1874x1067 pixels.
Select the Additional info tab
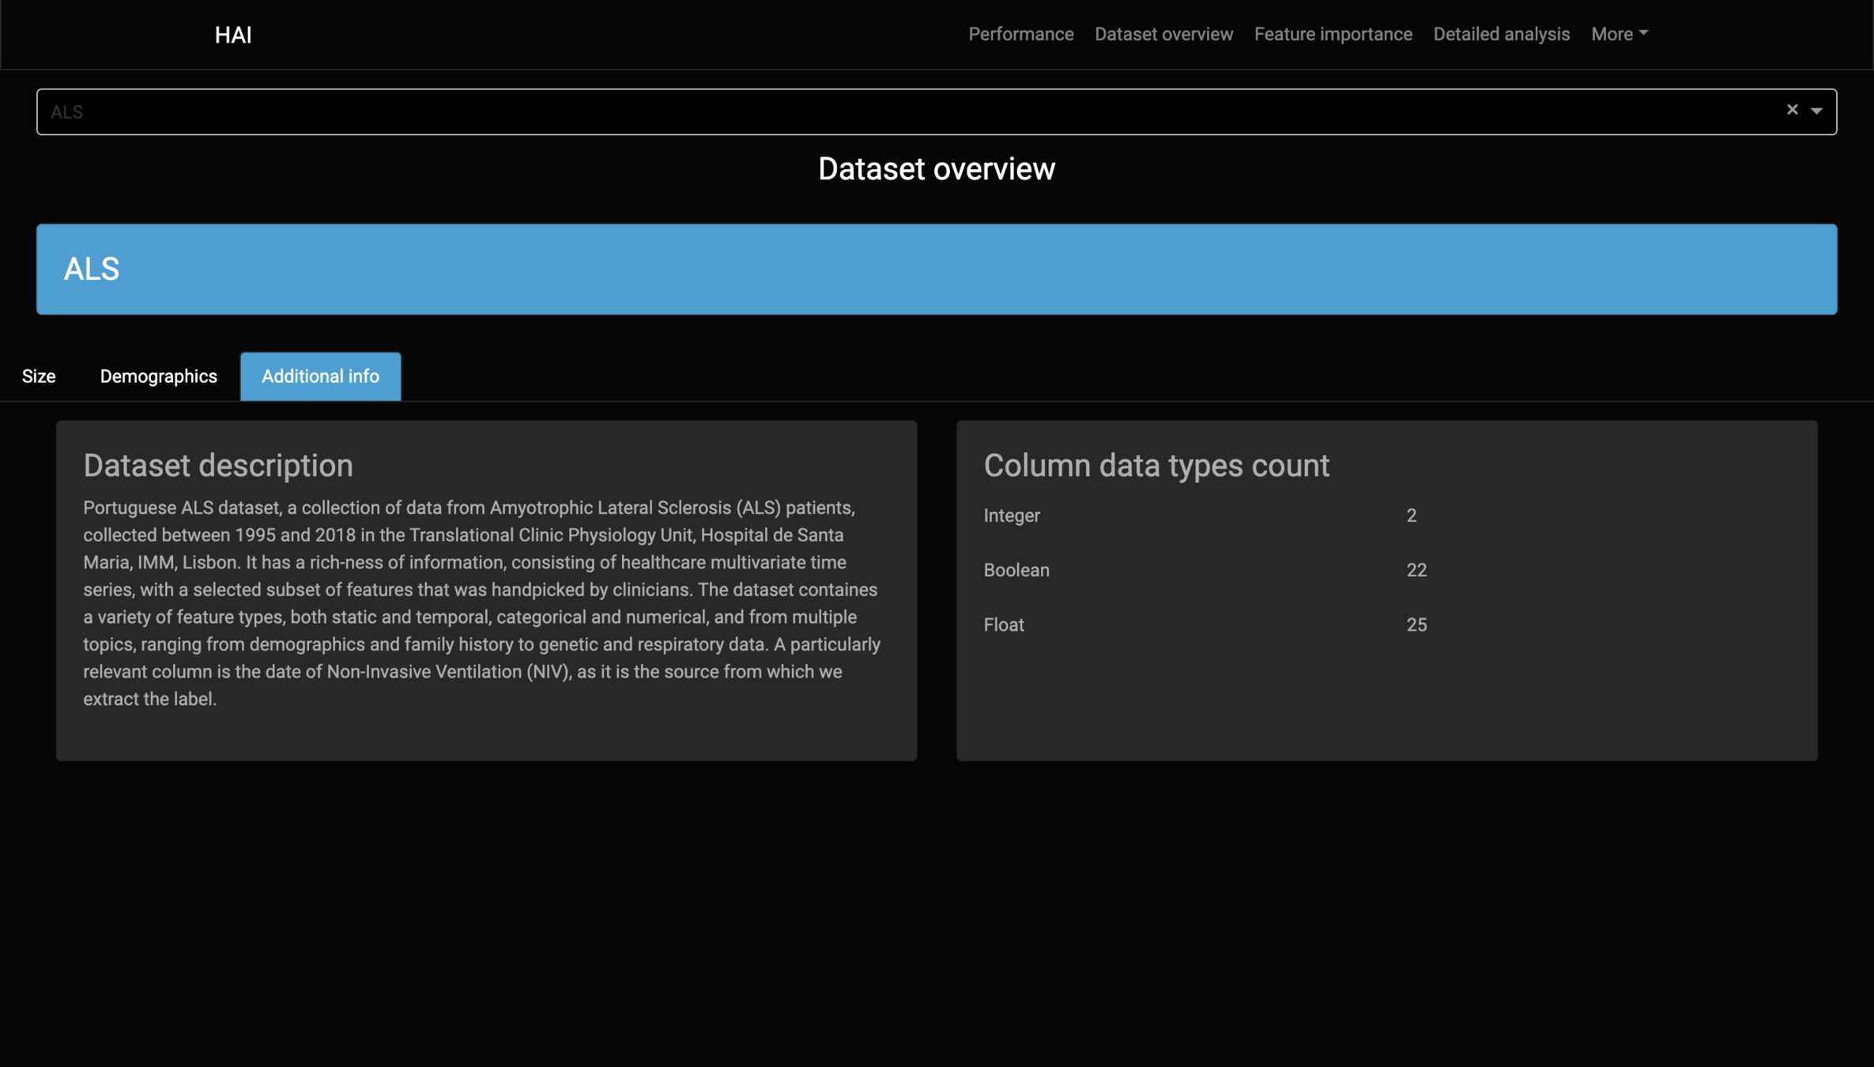[x=320, y=376]
